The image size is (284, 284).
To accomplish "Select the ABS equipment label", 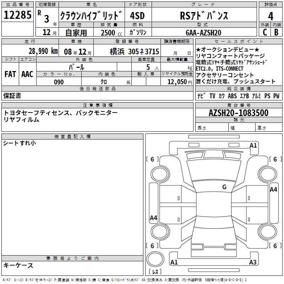I will coord(232,96).
